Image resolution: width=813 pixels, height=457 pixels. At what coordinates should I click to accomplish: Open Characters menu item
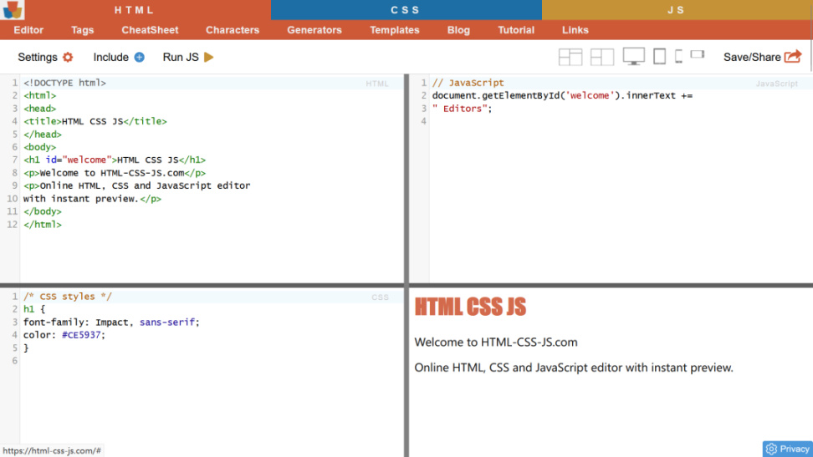pos(233,30)
